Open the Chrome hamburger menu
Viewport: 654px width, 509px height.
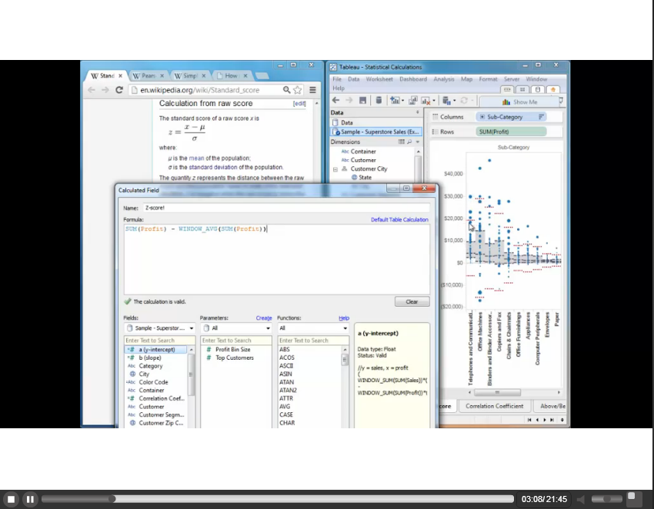tap(313, 90)
